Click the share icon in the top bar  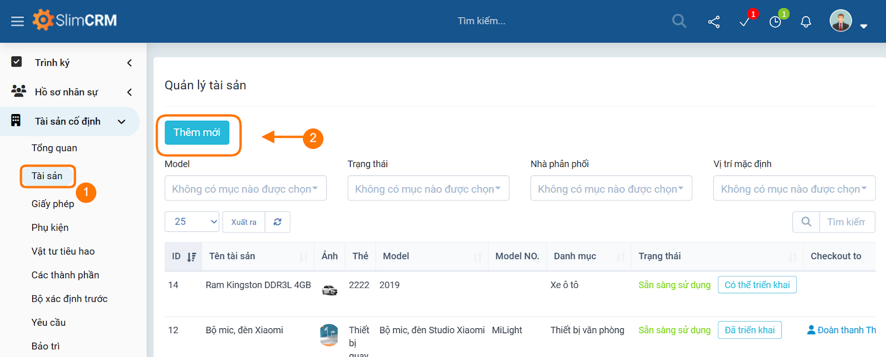(714, 22)
